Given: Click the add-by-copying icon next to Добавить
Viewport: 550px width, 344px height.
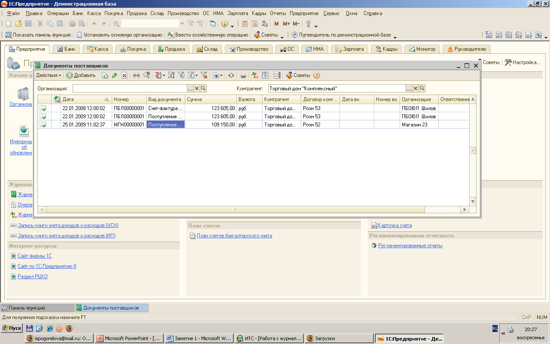Looking at the screenshot, I should pyautogui.click(x=104, y=75).
